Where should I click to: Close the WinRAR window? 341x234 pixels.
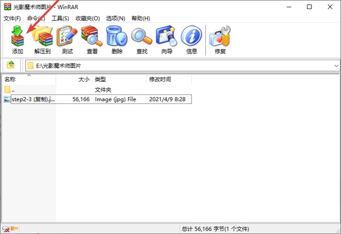click(330, 7)
